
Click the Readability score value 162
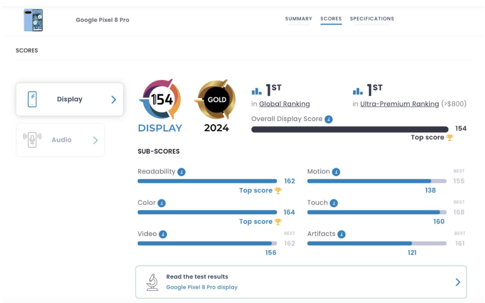pos(290,181)
